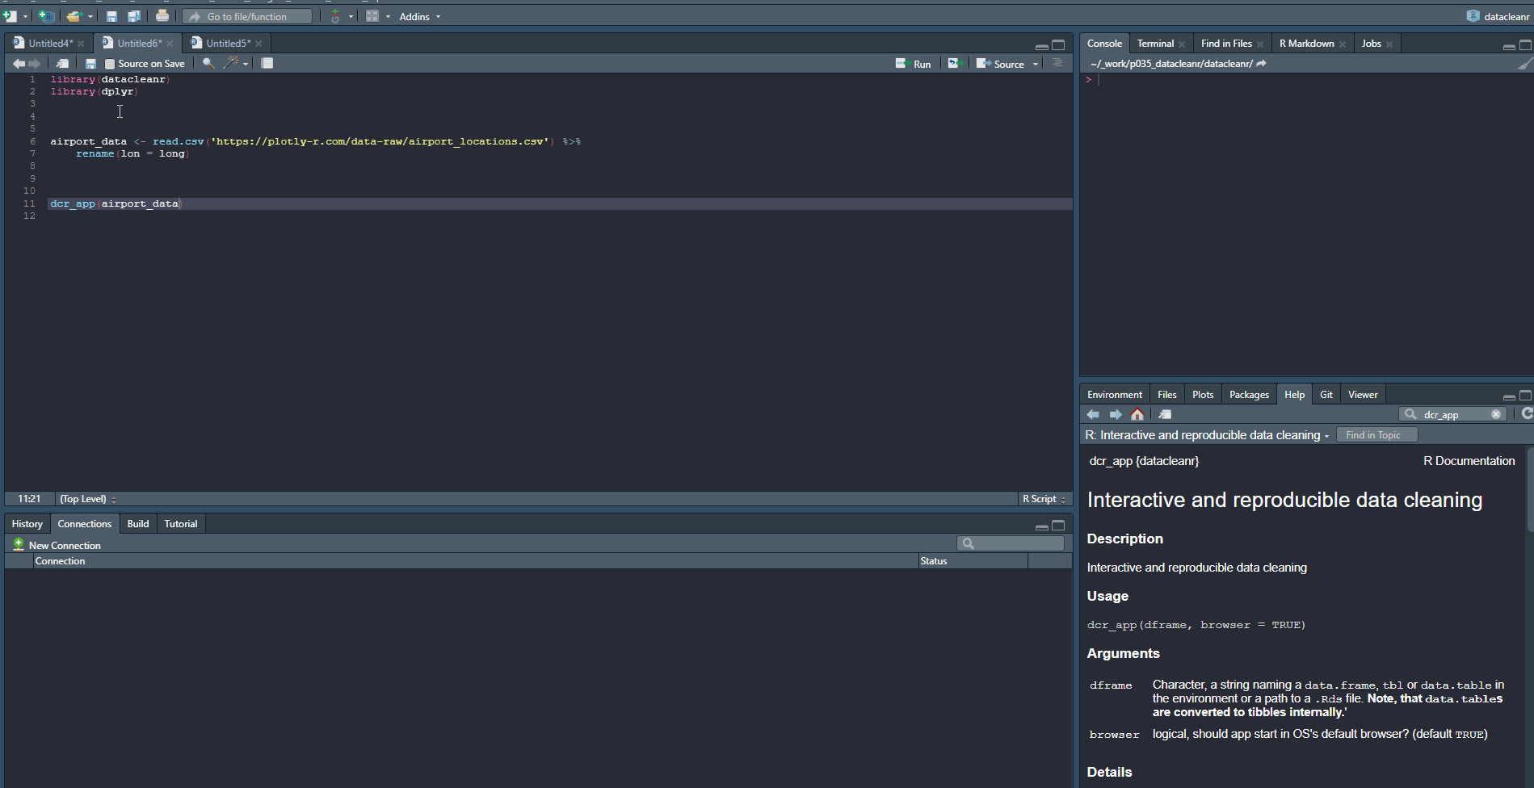Click the editor toolbar Save icon

[90, 64]
